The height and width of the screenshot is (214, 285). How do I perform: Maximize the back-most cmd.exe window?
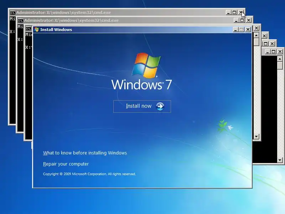pyautogui.click(x=234, y=12)
